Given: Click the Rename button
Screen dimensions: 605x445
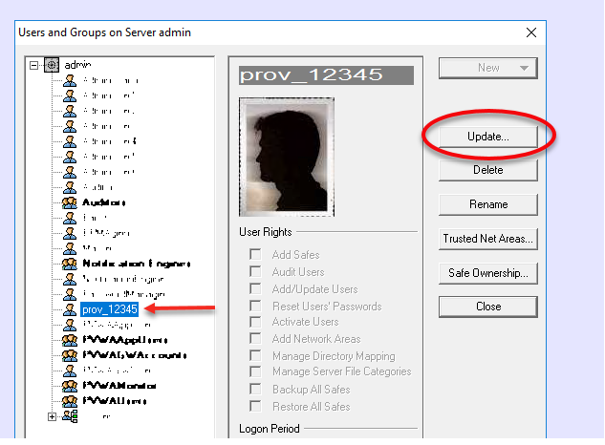Looking at the screenshot, I should (488, 204).
